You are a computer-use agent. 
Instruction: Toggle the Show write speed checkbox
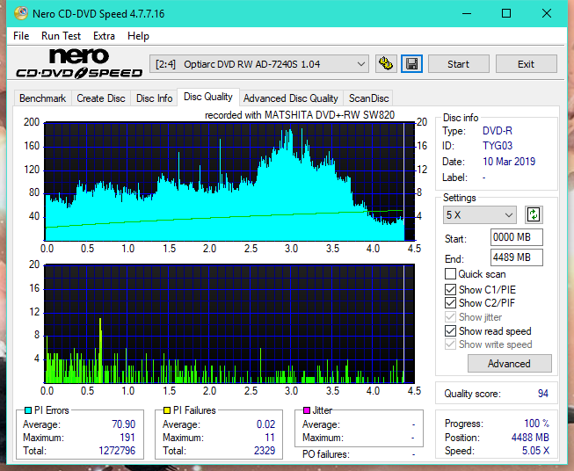pyautogui.click(x=450, y=344)
